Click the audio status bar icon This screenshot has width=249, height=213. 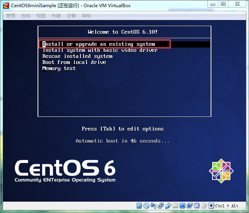pos(154,205)
